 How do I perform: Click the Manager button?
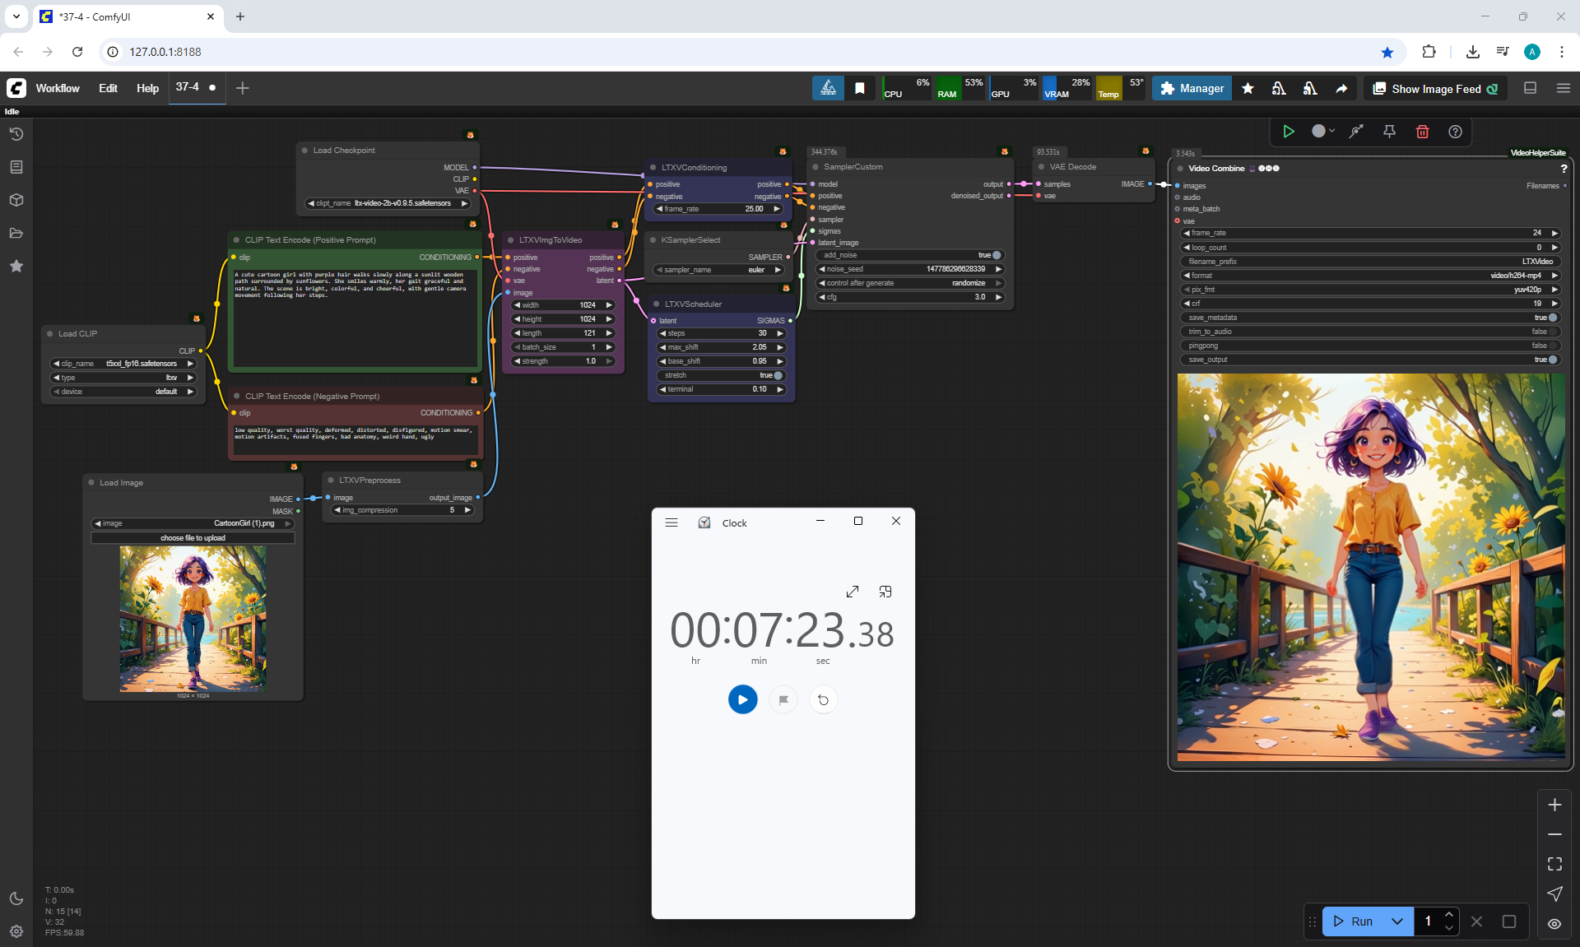click(x=1192, y=88)
